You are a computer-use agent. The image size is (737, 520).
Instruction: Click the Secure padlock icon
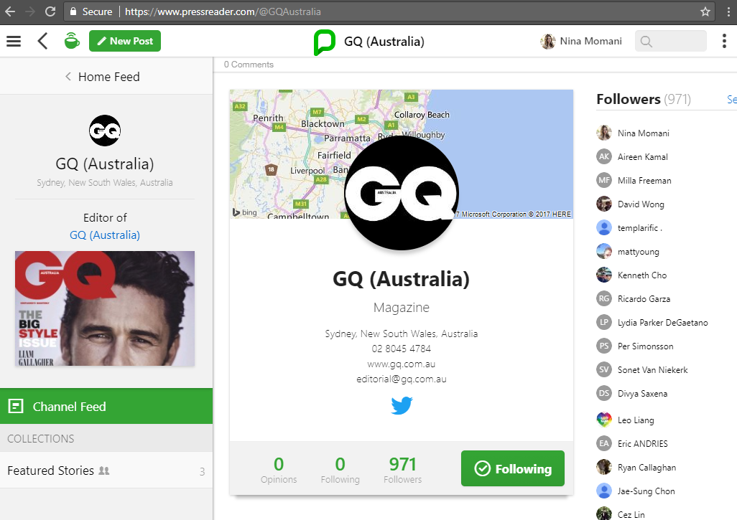coord(73,11)
